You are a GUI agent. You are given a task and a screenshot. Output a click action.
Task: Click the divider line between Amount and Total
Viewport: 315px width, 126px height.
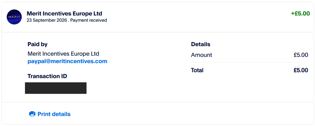pos(249,62)
